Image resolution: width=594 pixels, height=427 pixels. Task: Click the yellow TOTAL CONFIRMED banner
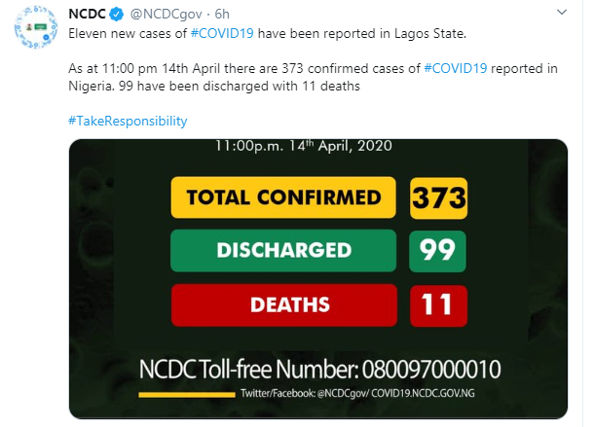pyautogui.click(x=283, y=198)
